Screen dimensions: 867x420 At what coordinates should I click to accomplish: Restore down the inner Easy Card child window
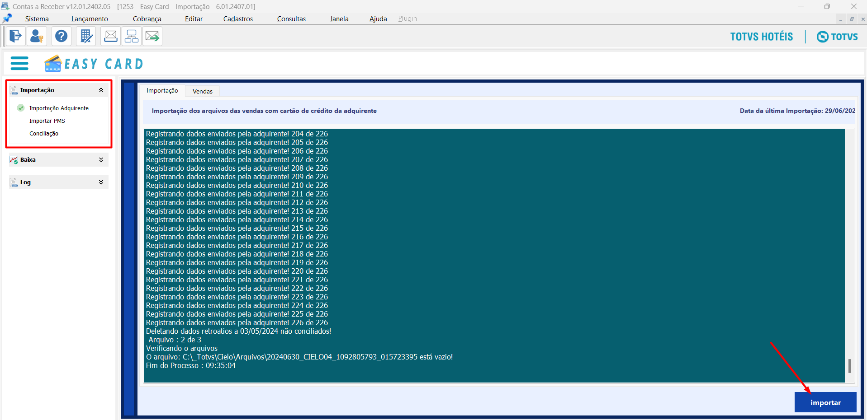point(852,19)
